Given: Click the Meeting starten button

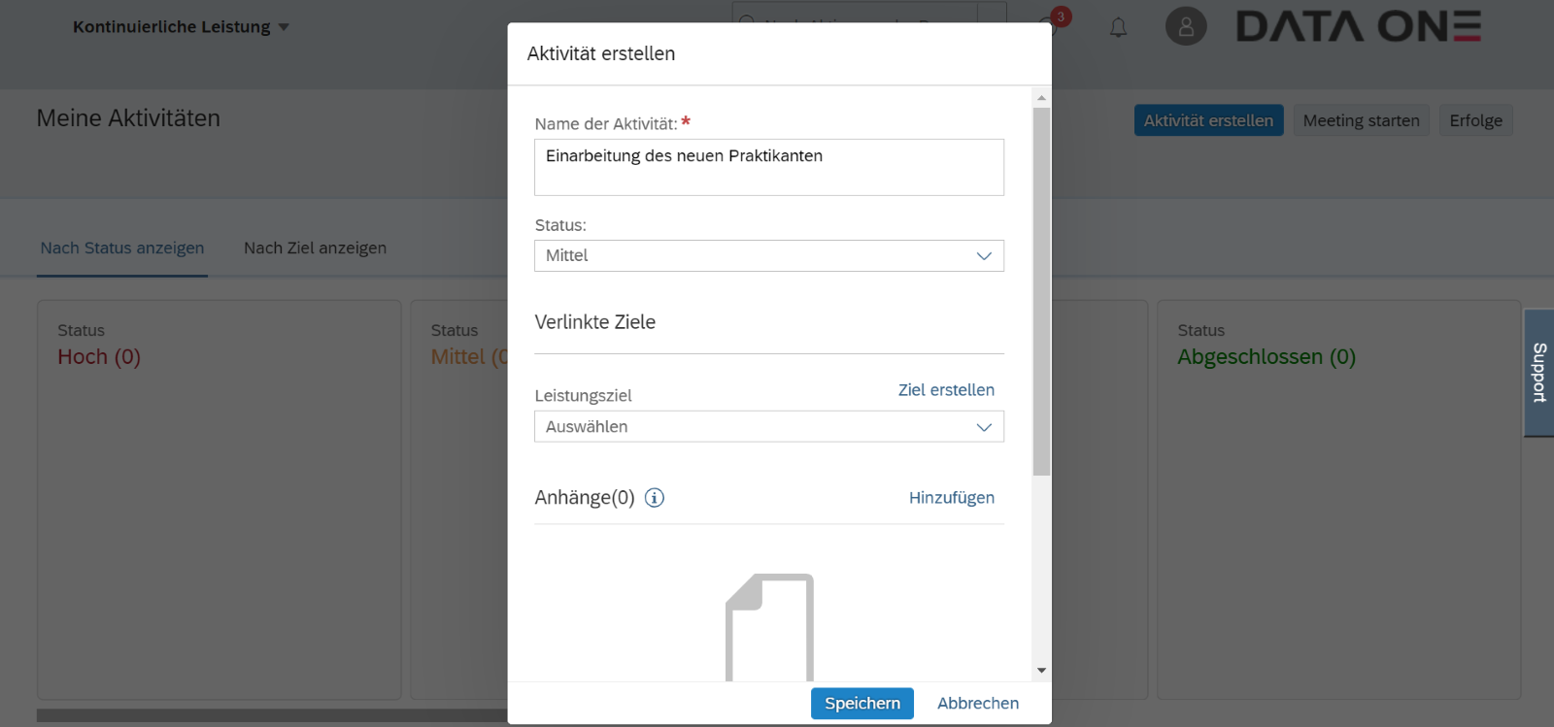Looking at the screenshot, I should click(x=1361, y=120).
